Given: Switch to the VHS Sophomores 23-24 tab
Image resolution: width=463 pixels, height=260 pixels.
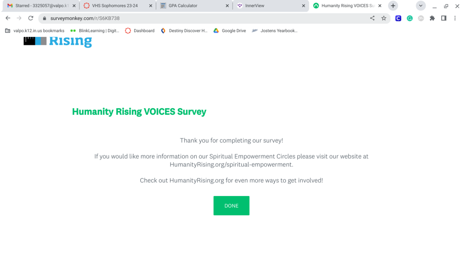Looking at the screenshot, I should (115, 6).
